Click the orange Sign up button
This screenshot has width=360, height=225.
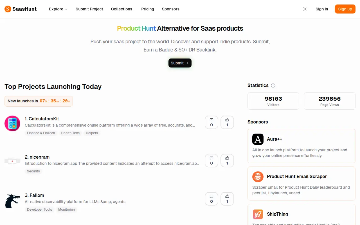345,9
